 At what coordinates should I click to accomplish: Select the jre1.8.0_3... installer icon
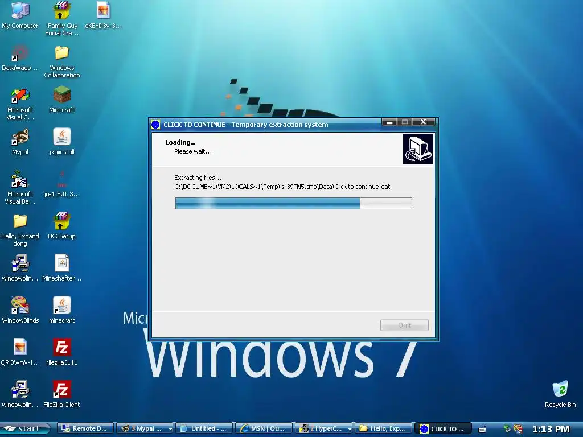[x=61, y=179]
